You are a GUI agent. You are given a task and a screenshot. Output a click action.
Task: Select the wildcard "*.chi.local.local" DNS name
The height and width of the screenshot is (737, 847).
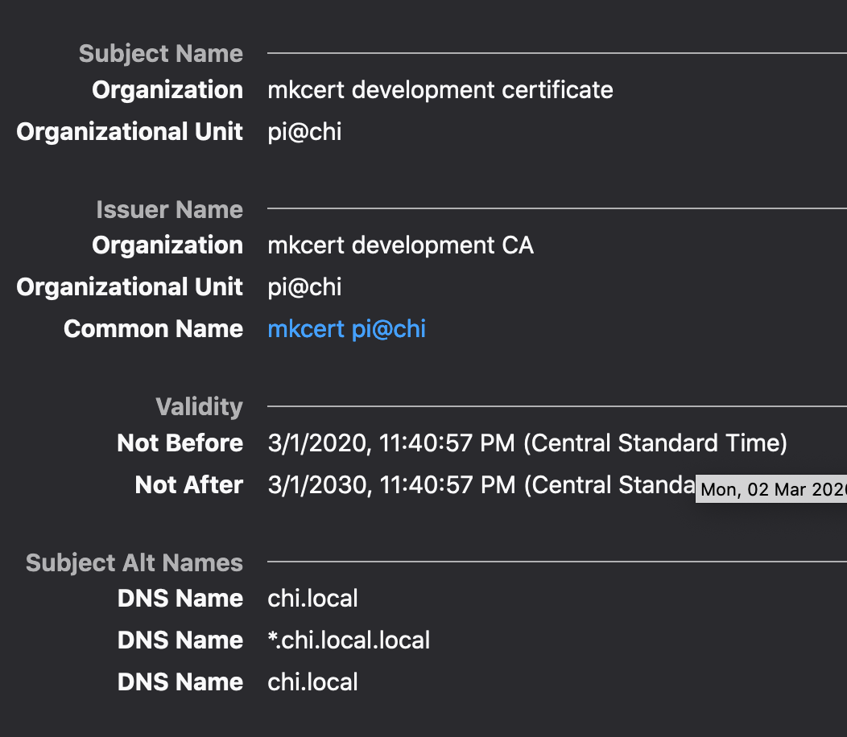[349, 640]
